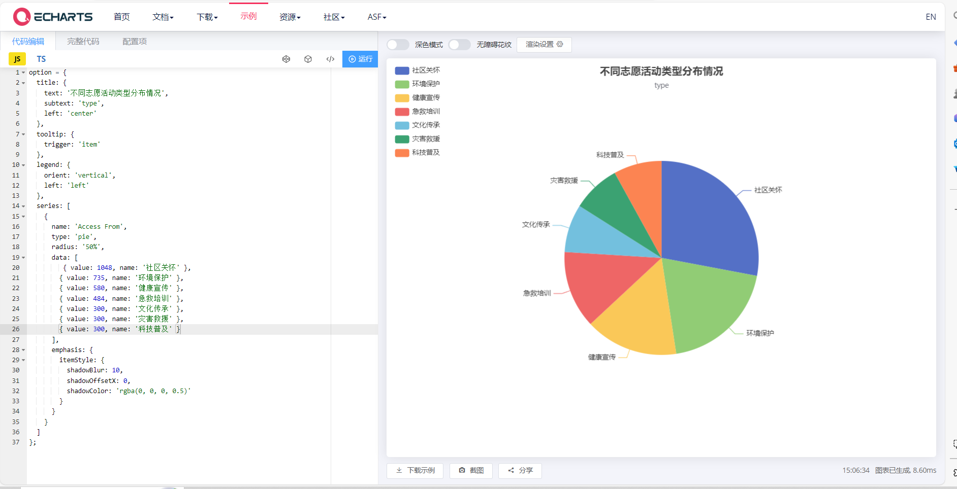Screen dimensions: 957x489
Task: Open screenshot tool via camera 截图 icon
Action: [462, 471]
